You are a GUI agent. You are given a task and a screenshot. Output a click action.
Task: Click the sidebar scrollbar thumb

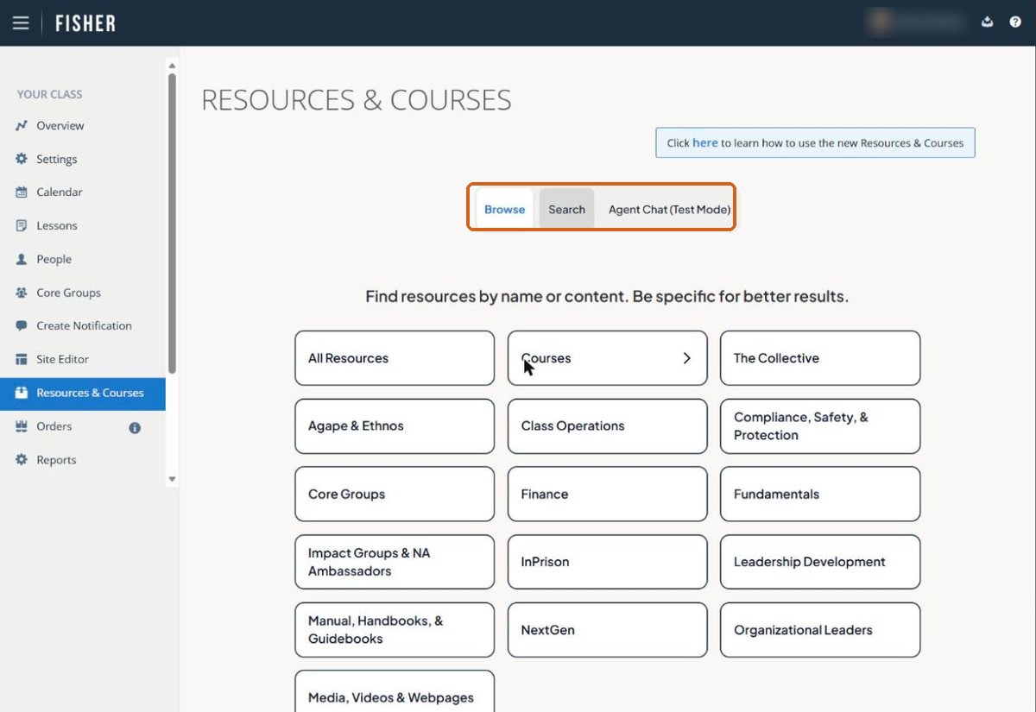pos(172,224)
